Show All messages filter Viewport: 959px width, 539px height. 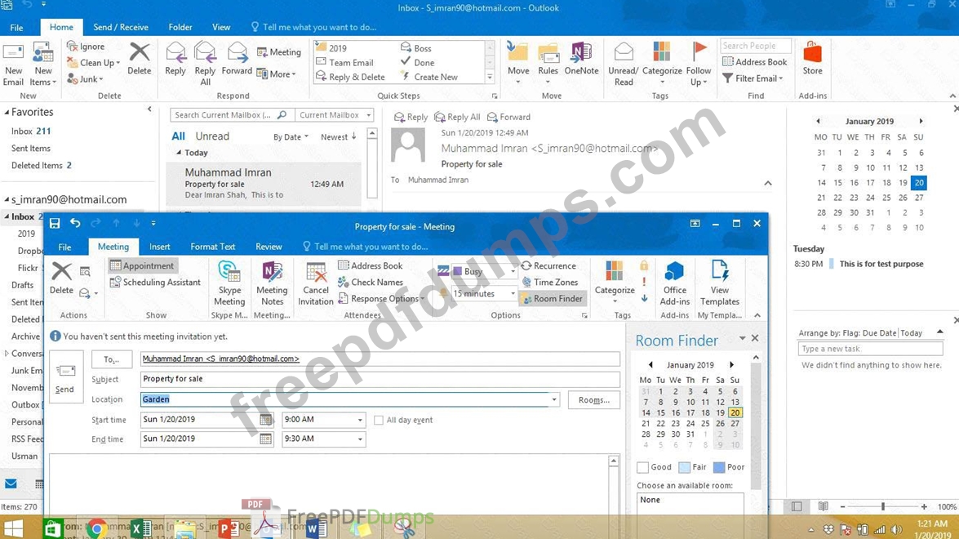click(x=178, y=136)
